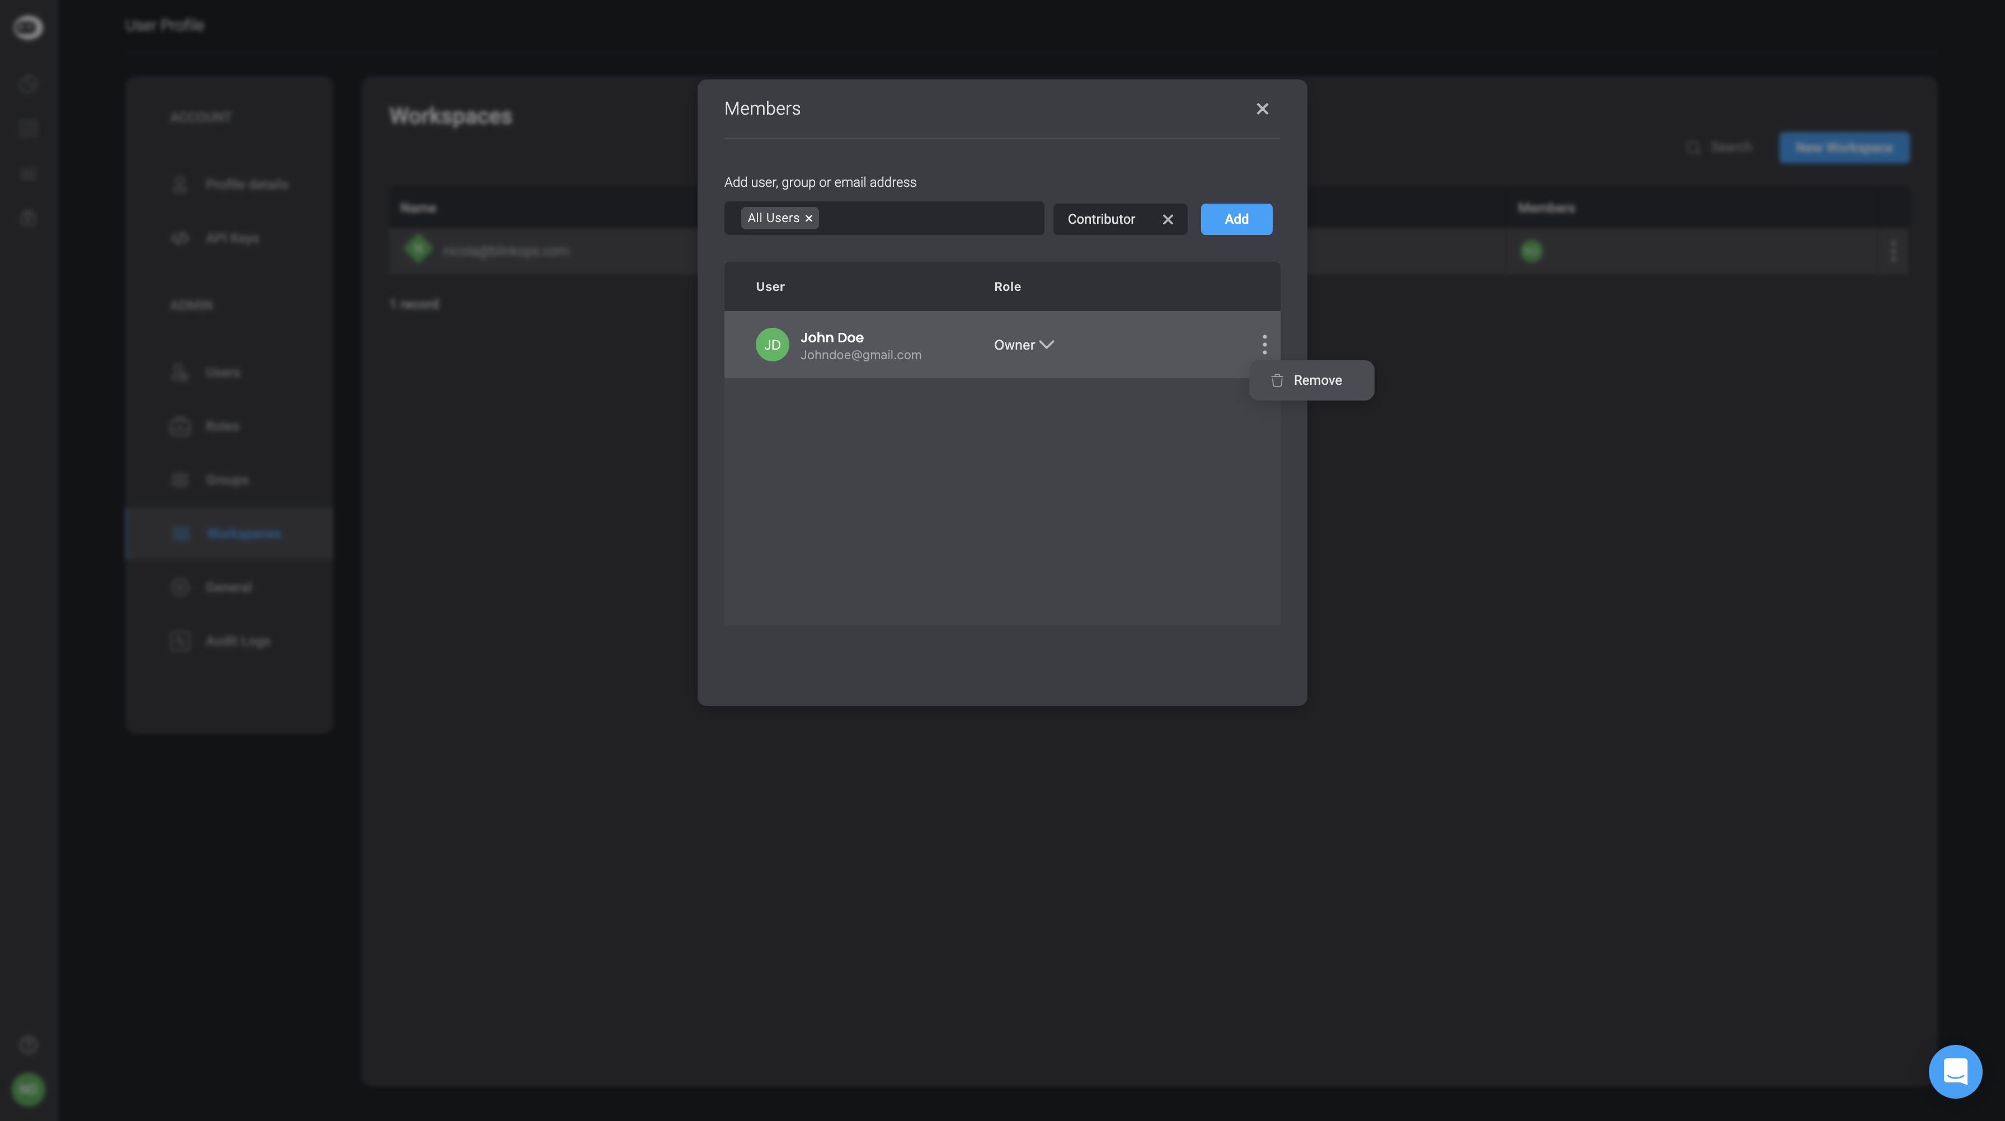Click the workspace search field
This screenshot has width=2005, height=1121.
[1720, 148]
